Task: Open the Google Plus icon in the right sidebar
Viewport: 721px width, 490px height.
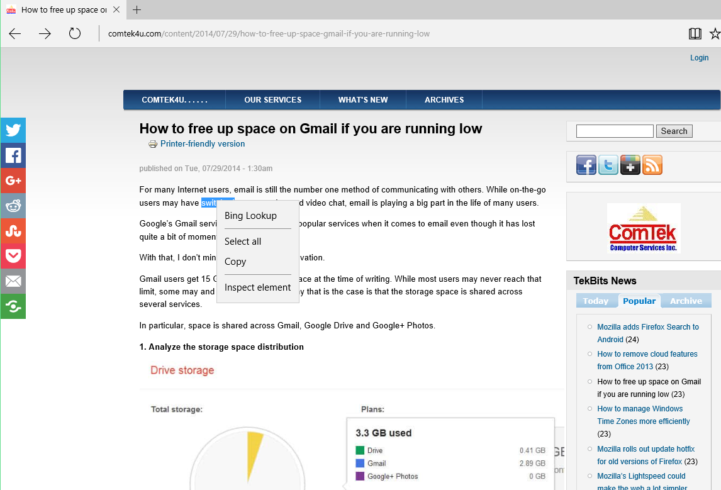Action: point(630,165)
